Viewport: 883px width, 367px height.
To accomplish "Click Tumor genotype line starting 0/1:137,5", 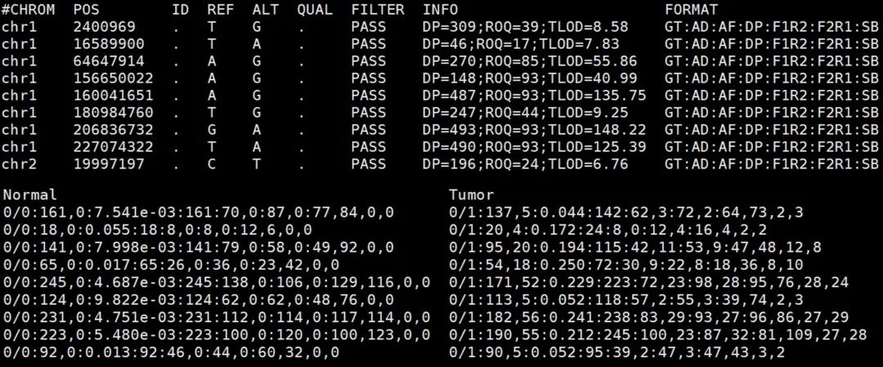I will tap(626, 213).
